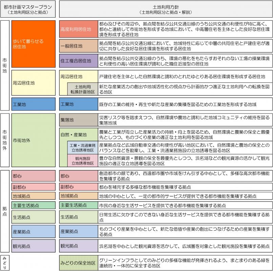Click the 土地利用転換計画地区 sub-category cell

[x=83, y=89]
